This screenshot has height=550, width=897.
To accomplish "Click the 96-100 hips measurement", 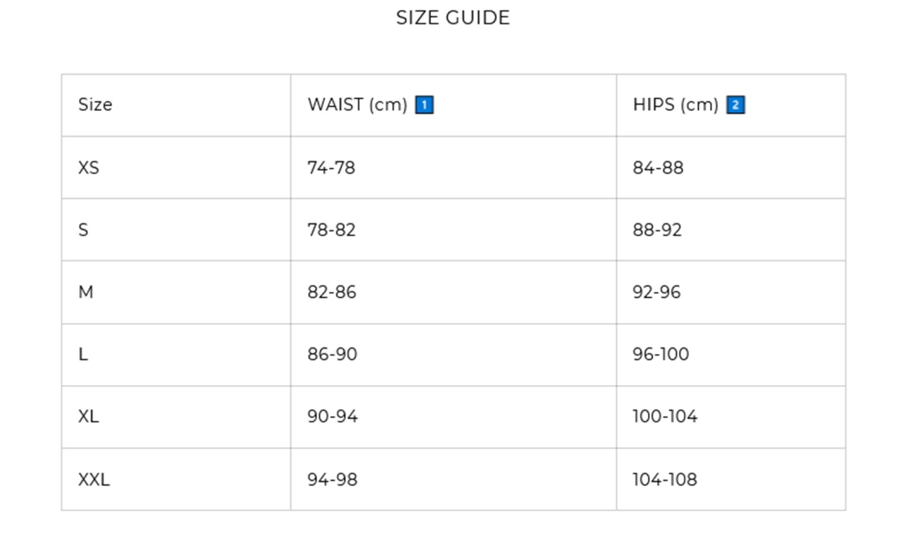I will pos(661,354).
